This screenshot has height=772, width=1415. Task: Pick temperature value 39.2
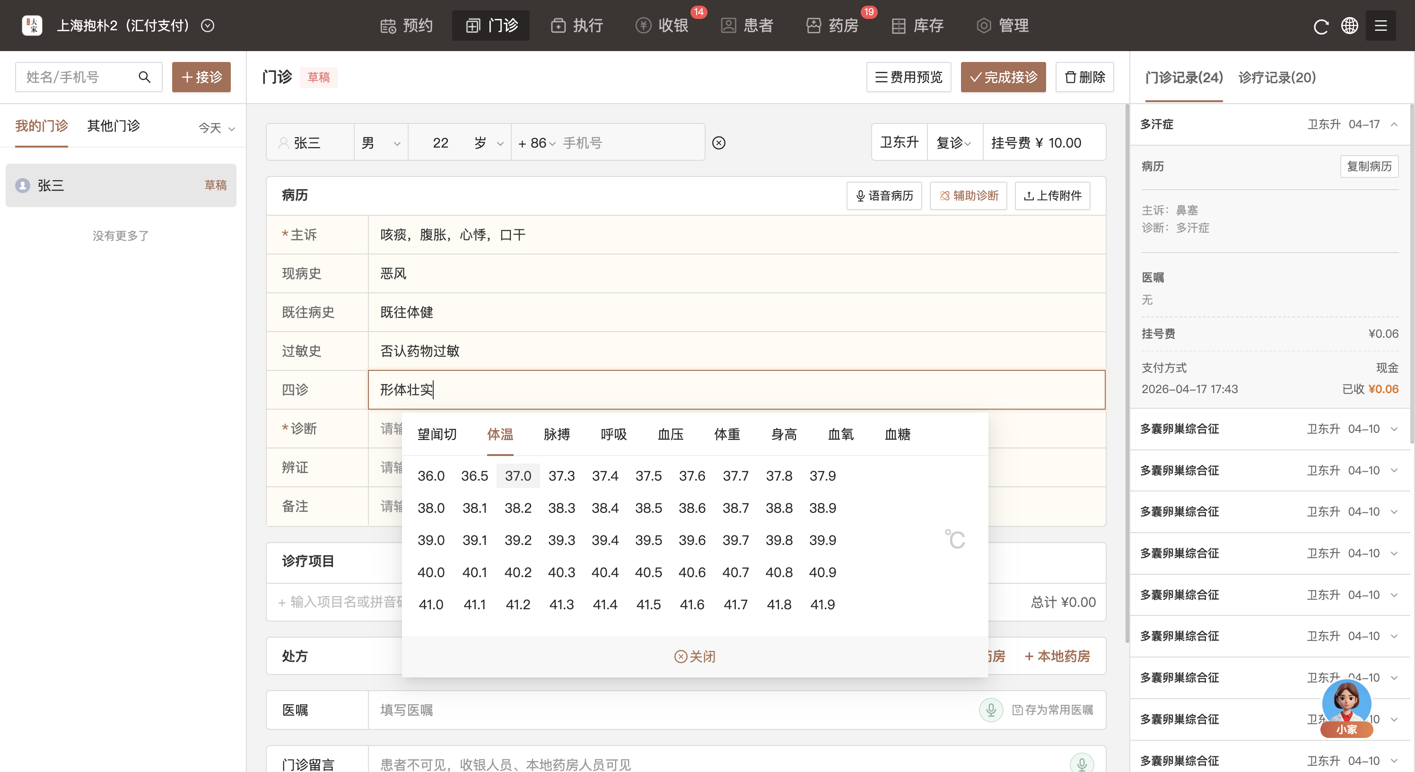[x=517, y=540]
